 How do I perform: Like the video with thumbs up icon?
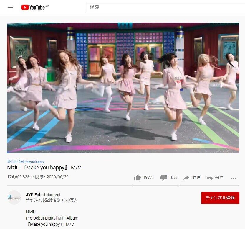[137, 177]
